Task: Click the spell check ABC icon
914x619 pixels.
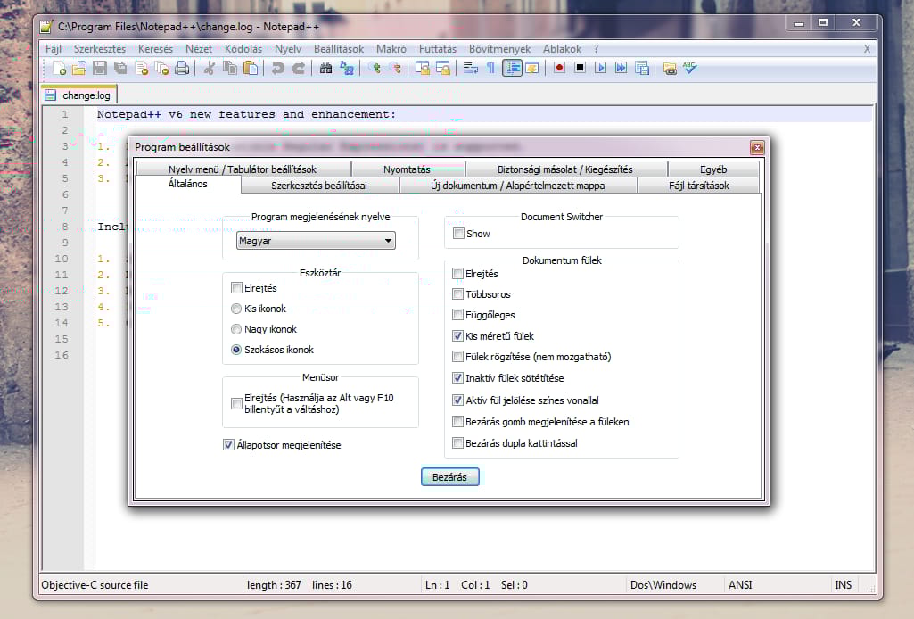Action: tap(690, 68)
